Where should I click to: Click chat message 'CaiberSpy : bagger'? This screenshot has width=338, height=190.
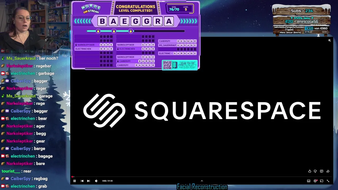pos(24,81)
